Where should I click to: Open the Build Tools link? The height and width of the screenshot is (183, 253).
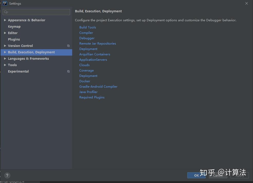[x=88, y=27]
